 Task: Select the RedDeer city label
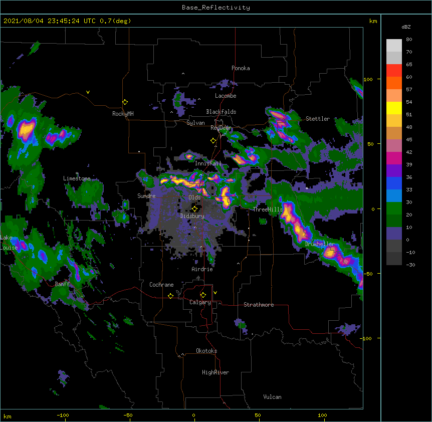tap(221, 128)
